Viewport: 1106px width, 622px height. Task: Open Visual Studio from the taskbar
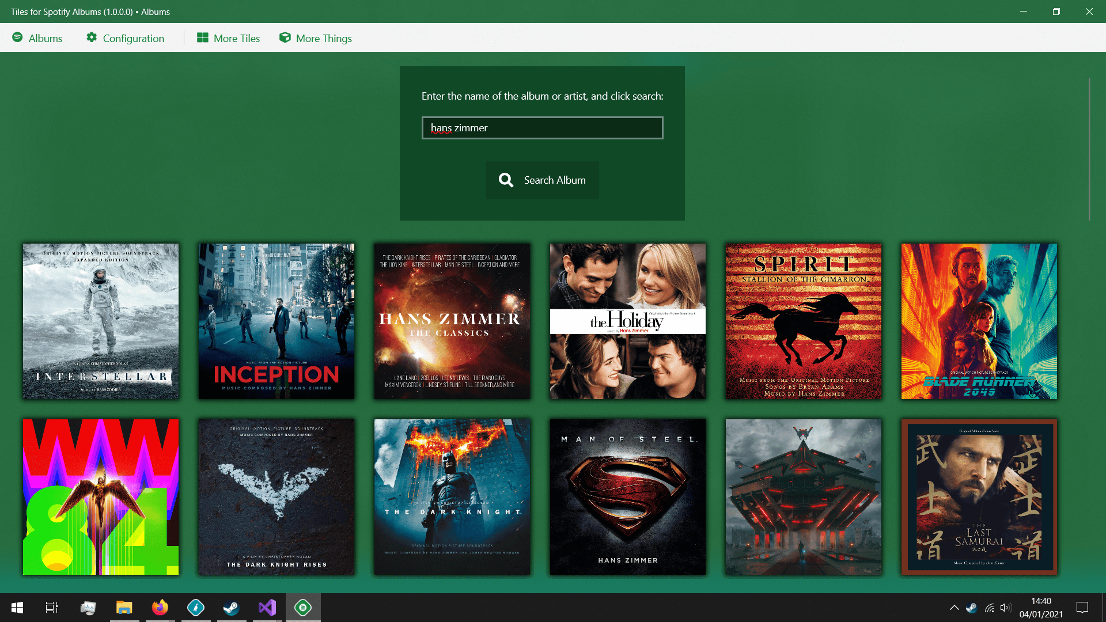(x=267, y=607)
